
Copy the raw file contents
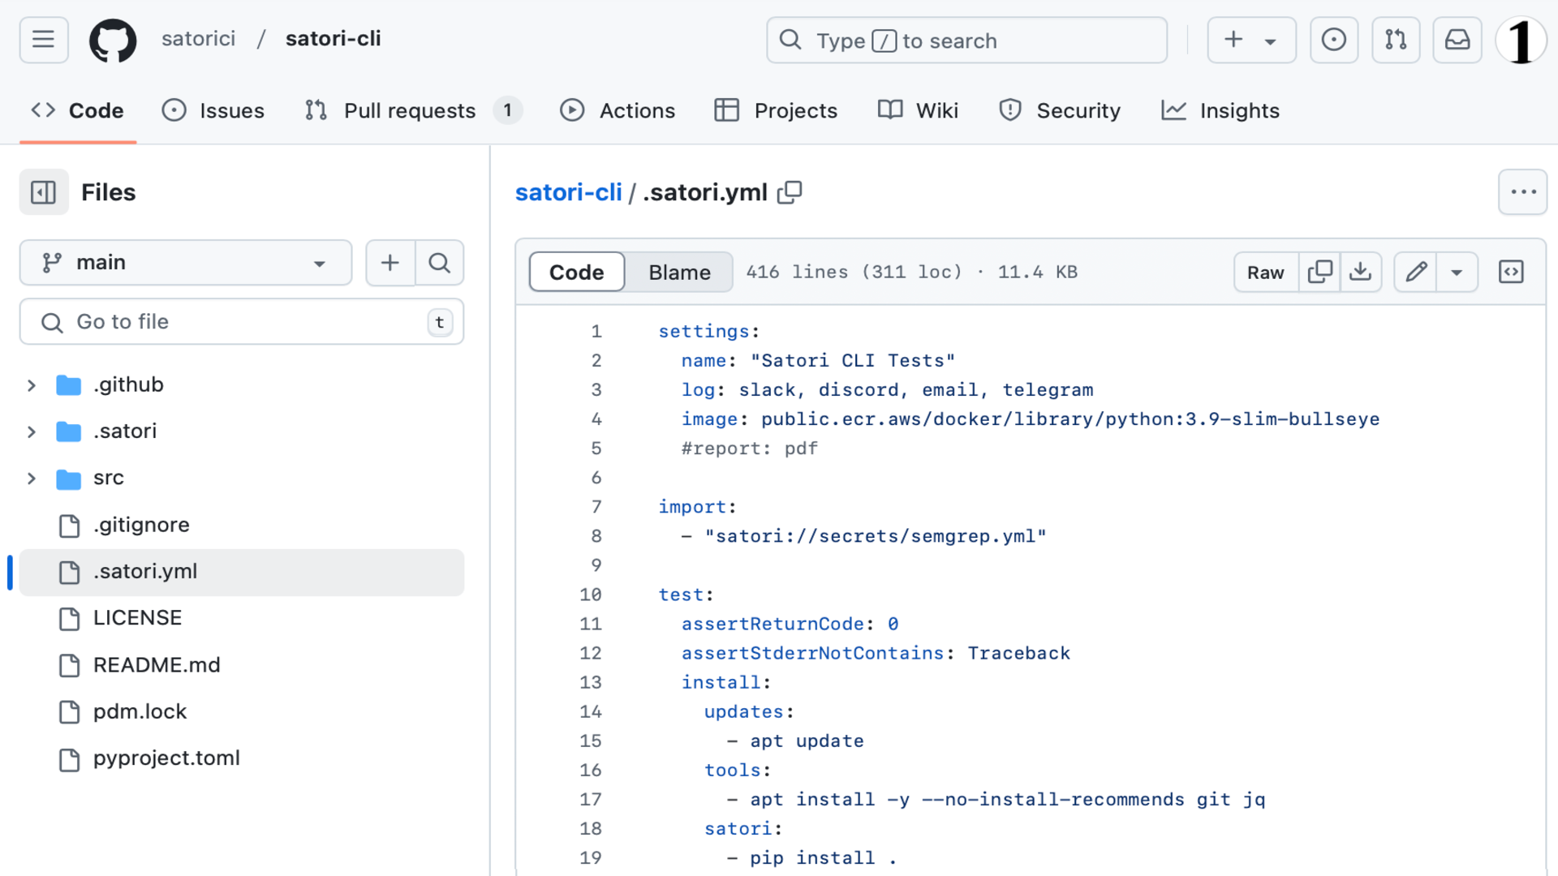click(x=1319, y=272)
